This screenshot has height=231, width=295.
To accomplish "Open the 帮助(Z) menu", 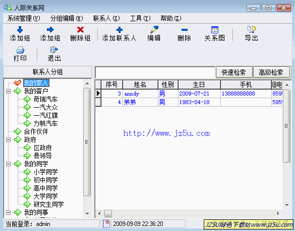I will [171, 18].
